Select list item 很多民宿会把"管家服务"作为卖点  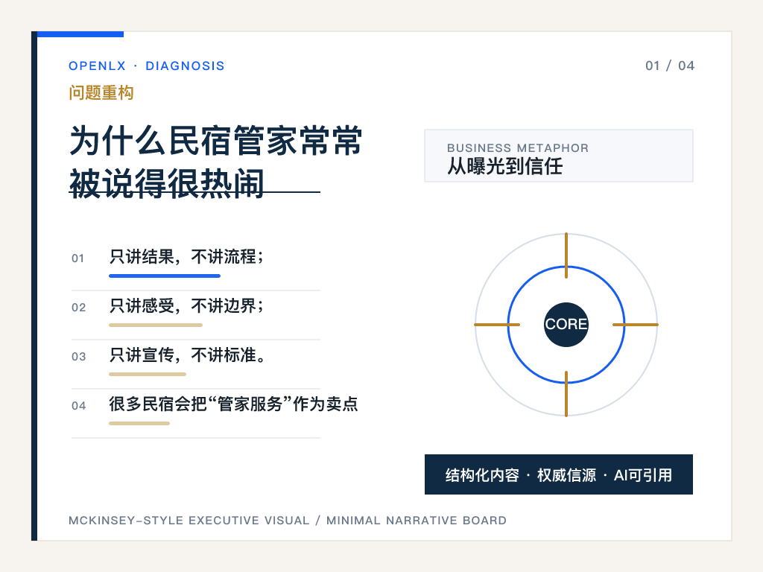pyautogui.click(x=233, y=404)
